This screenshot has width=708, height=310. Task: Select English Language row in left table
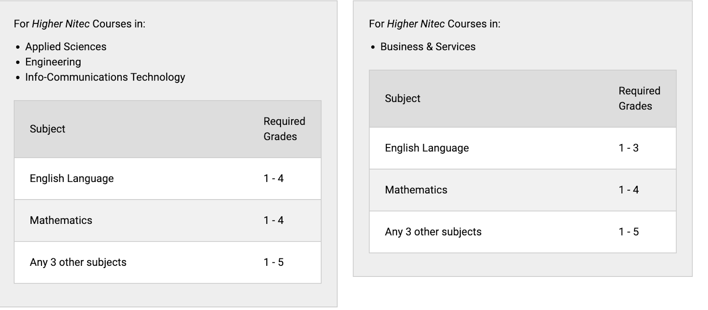[x=168, y=178]
